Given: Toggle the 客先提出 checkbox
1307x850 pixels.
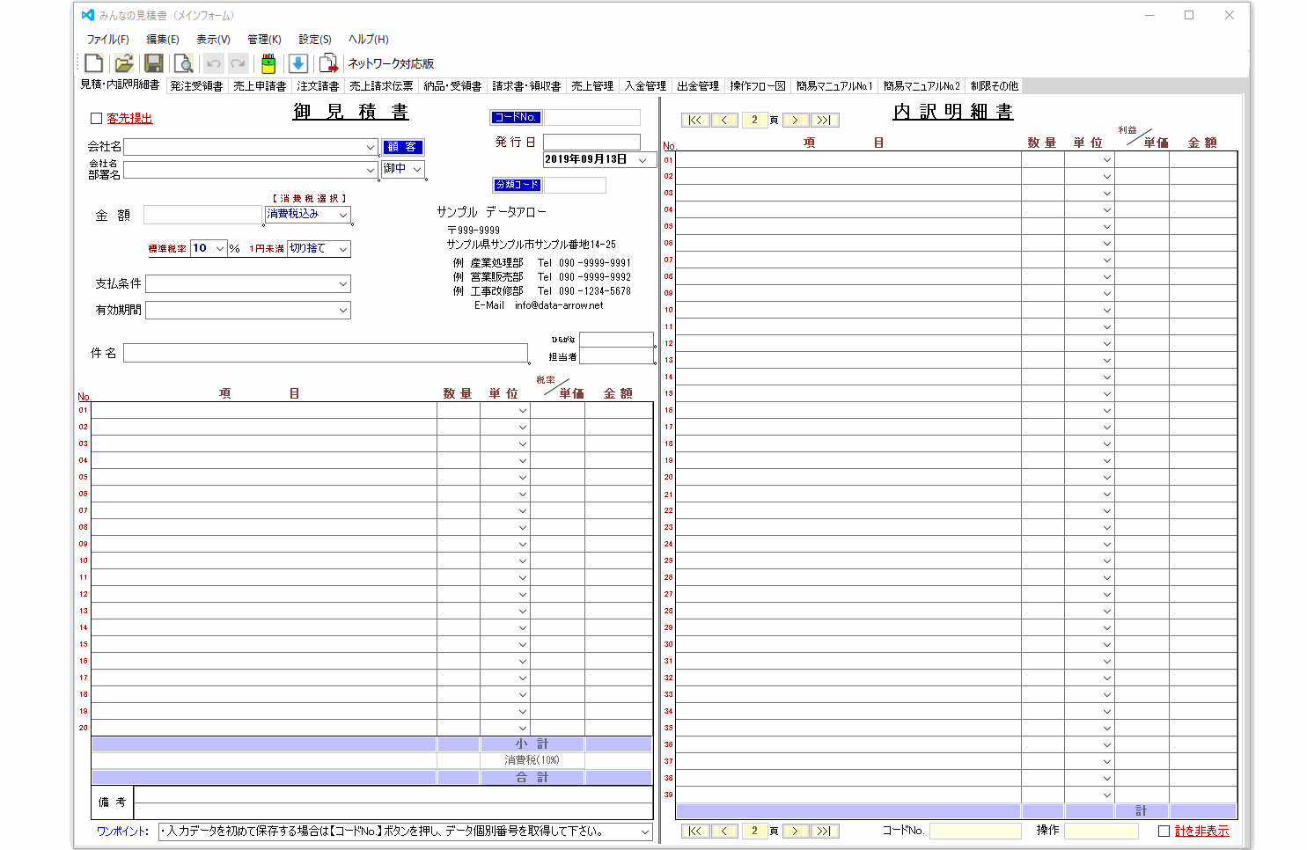Looking at the screenshot, I should point(97,118).
